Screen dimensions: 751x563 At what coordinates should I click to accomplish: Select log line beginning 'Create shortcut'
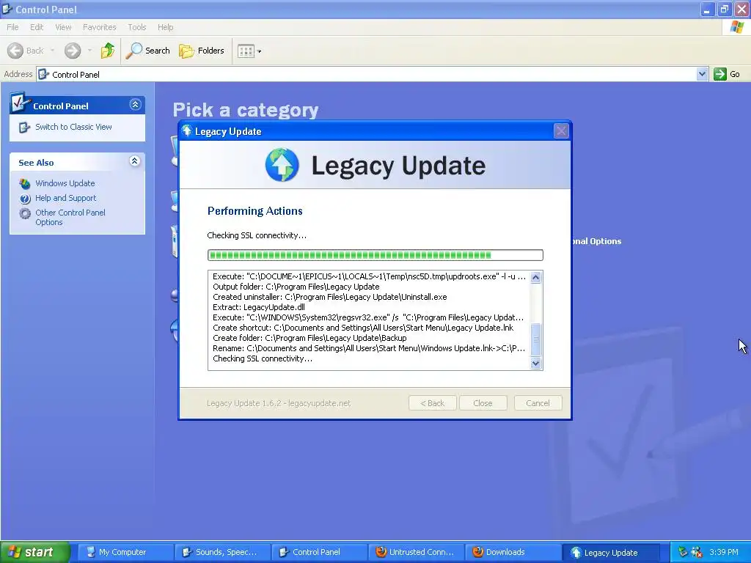pos(363,328)
